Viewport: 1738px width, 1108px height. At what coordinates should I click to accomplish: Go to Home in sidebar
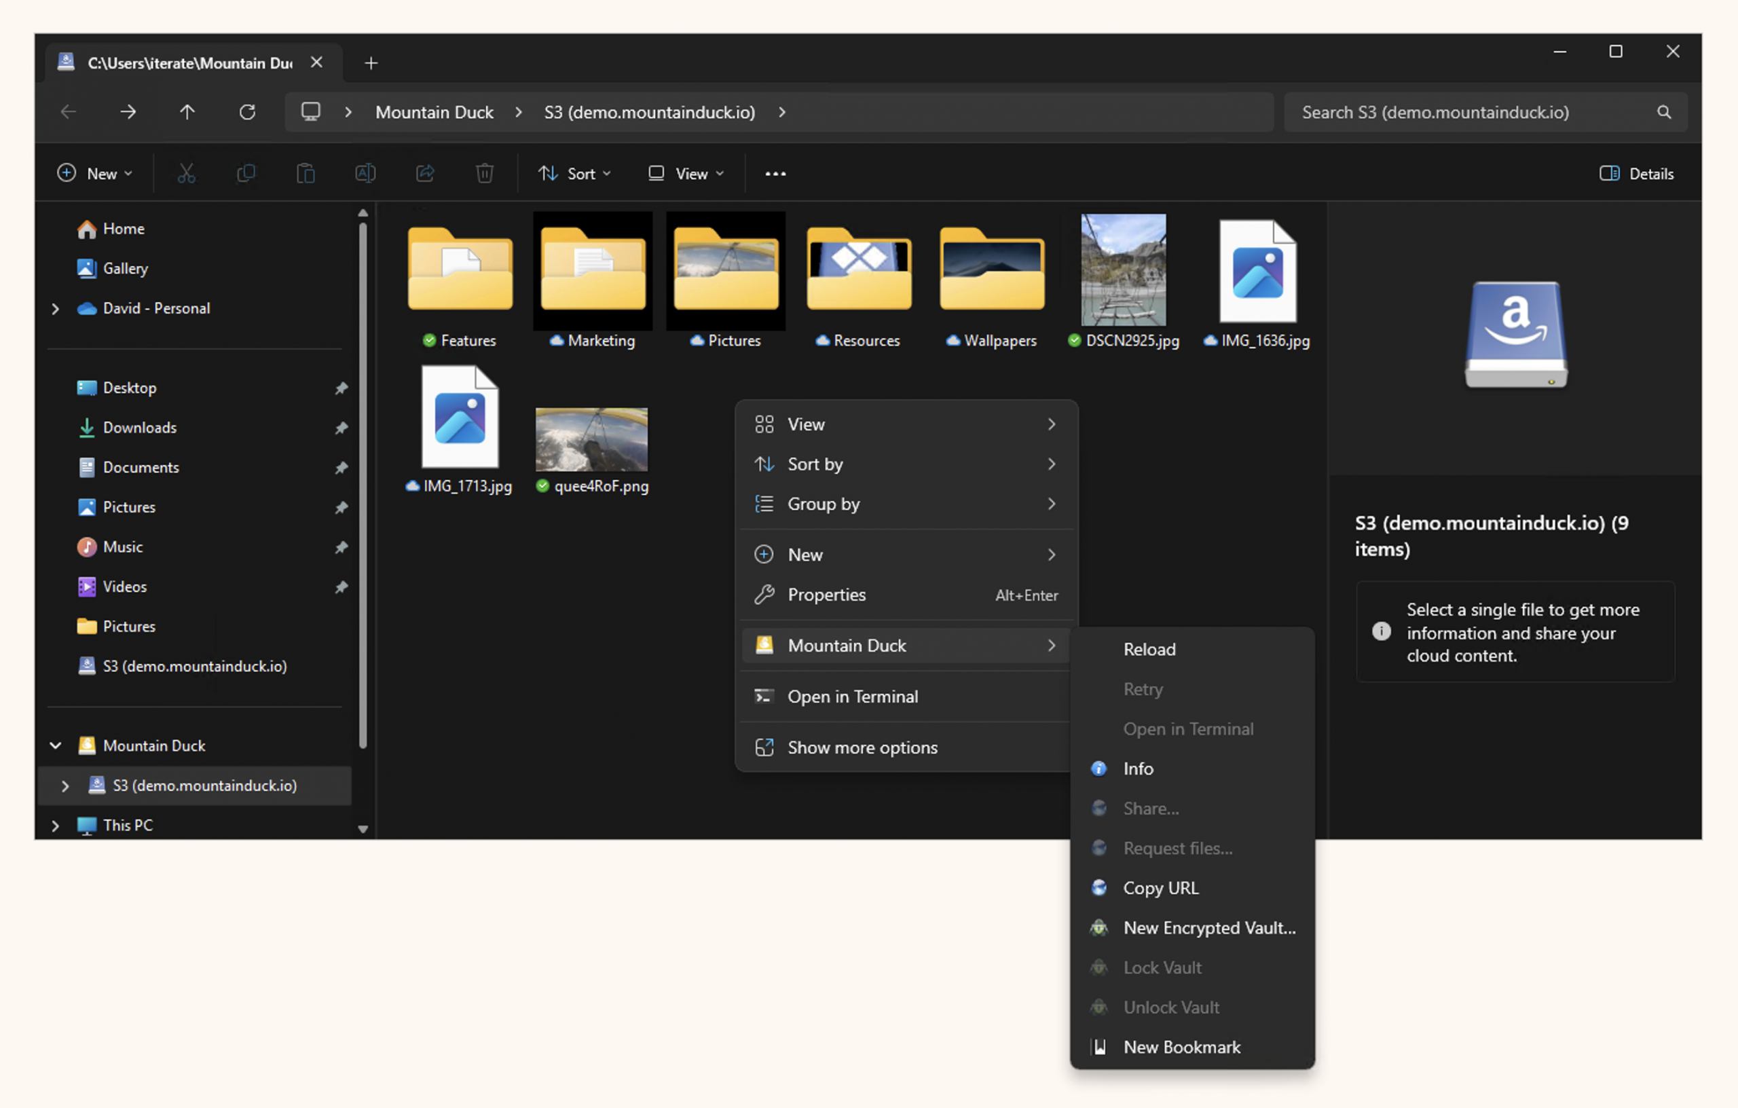coord(124,229)
